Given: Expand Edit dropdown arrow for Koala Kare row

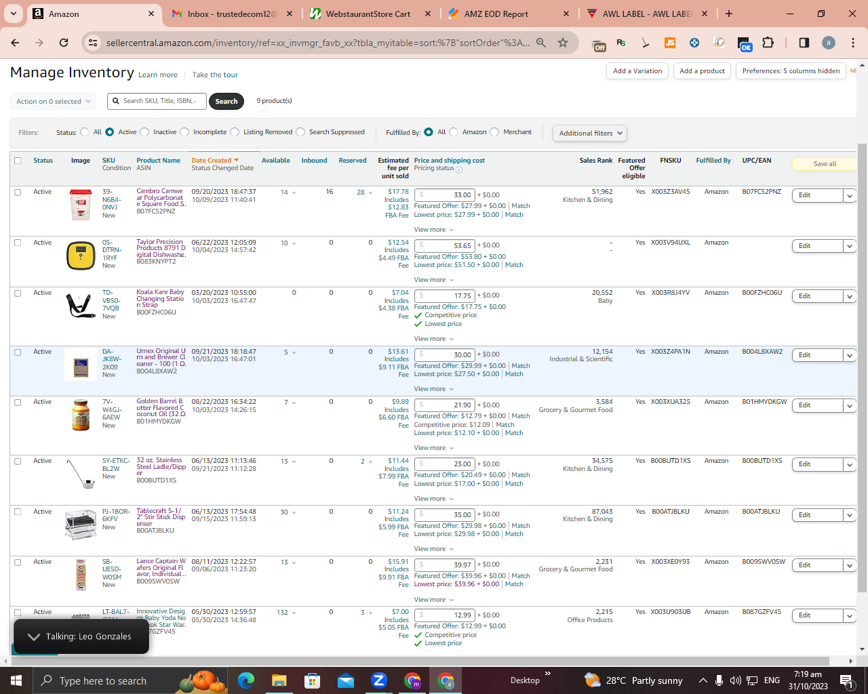Looking at the screenshot, I should [x=850, y=296].
